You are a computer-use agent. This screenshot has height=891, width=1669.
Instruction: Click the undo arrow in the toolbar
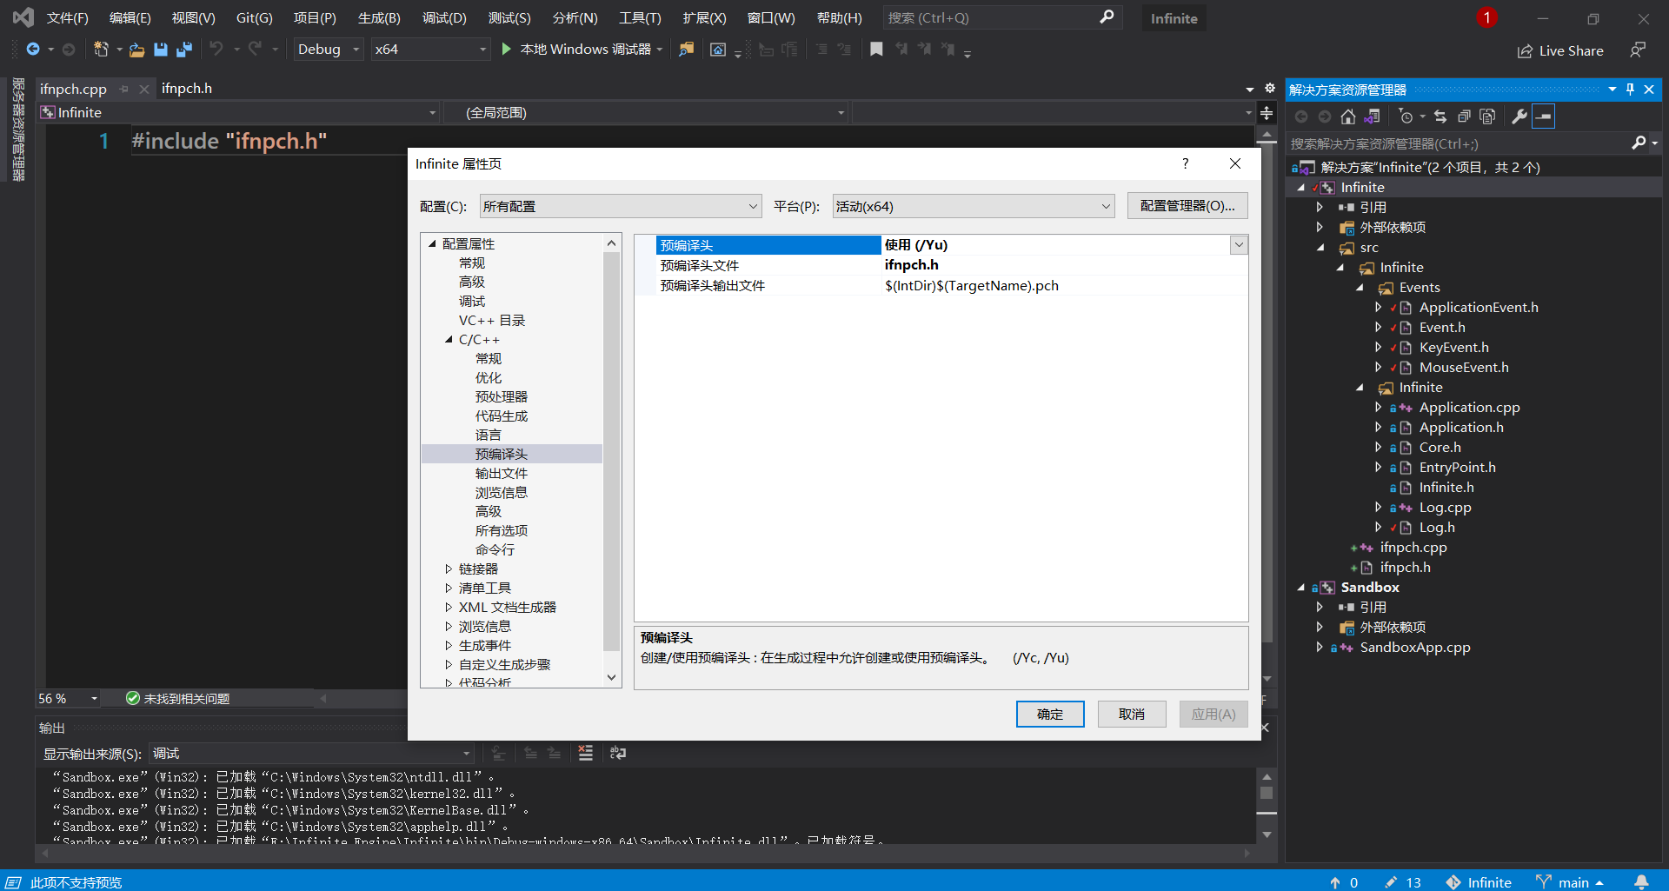[x=216, y=50]
